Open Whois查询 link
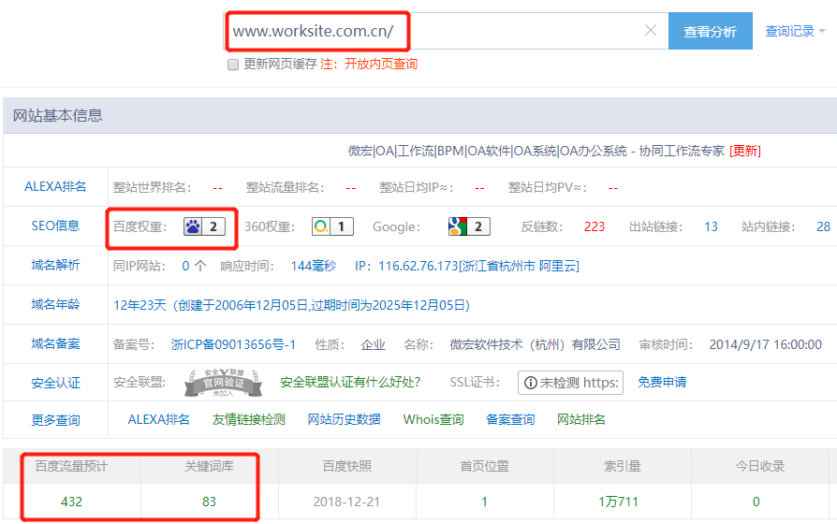The image size is (837, 524). coord(433,420)
